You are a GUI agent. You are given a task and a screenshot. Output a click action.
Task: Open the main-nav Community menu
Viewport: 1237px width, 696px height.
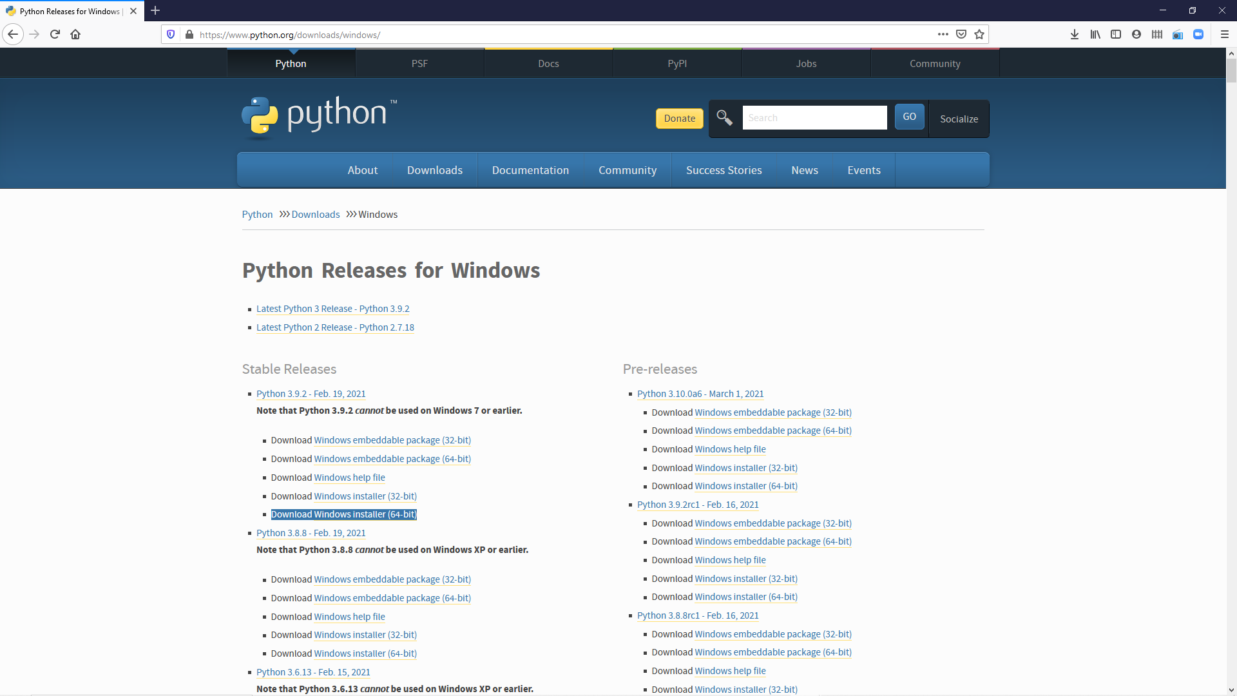[628, 170]
